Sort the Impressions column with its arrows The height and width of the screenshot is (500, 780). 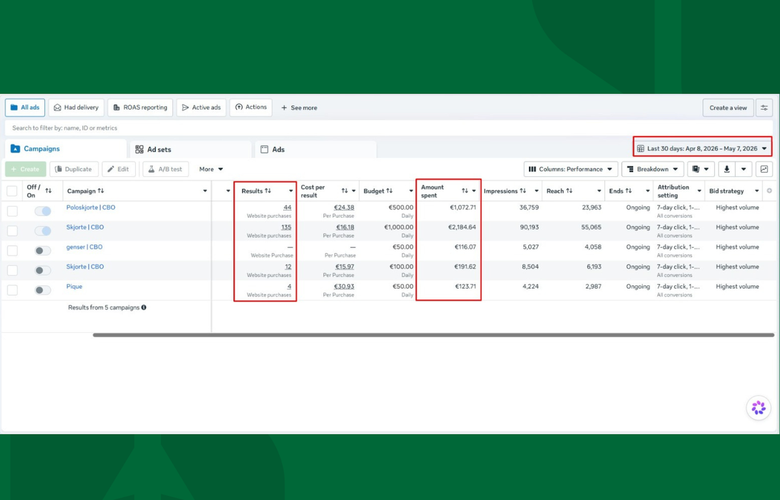pos(523,191)
